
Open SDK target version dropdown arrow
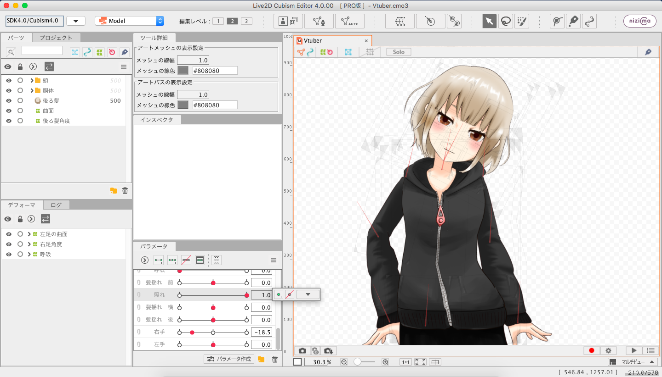click(76, 21)
